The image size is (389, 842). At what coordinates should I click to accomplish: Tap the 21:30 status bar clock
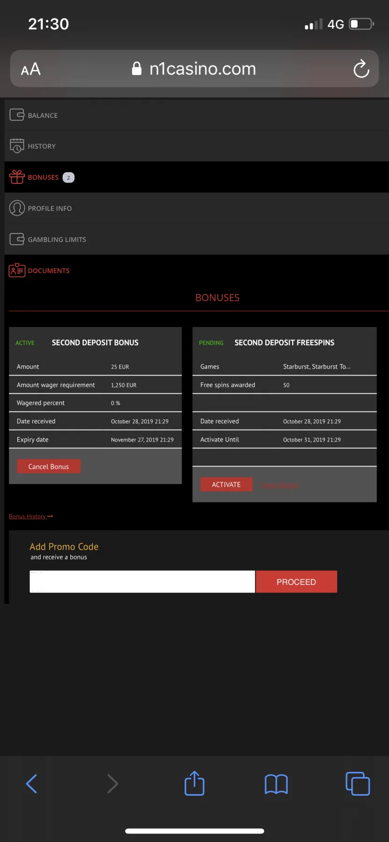(x=49, y=24)
